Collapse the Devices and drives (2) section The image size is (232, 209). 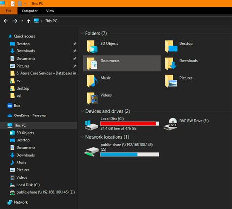(x=82, y=111)
